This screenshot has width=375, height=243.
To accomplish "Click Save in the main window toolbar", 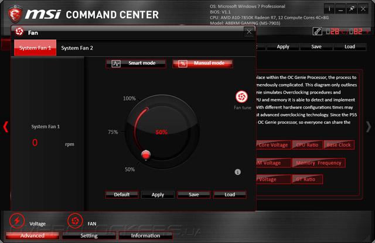I will (x=316, y=47).
